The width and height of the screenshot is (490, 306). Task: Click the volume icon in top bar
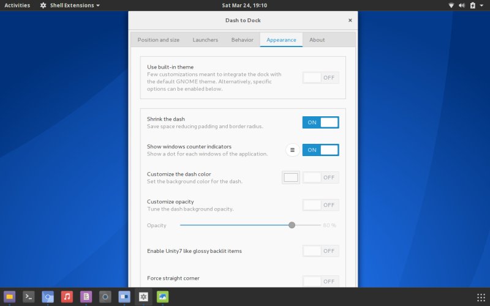462,6
